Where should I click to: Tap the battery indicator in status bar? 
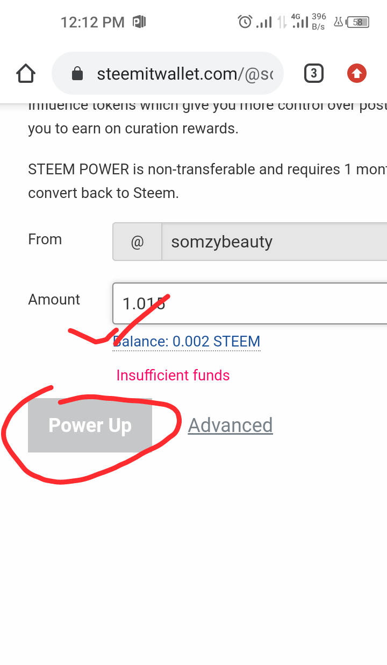tap(358, 22)
